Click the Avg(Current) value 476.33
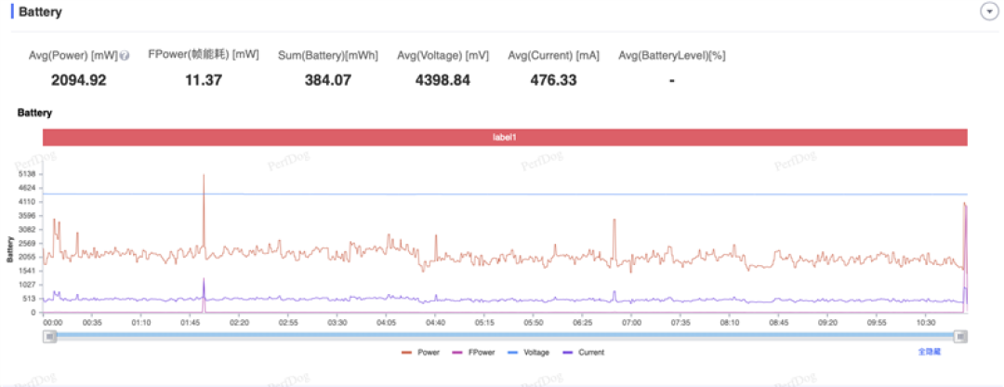The image size is (1004, 387). click(553, 80)
